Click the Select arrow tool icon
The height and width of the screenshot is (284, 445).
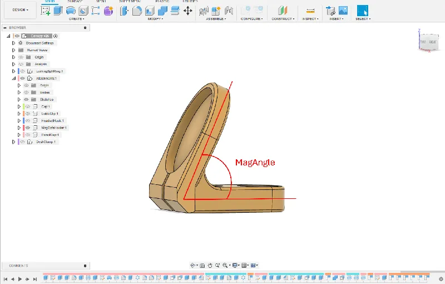362,11
